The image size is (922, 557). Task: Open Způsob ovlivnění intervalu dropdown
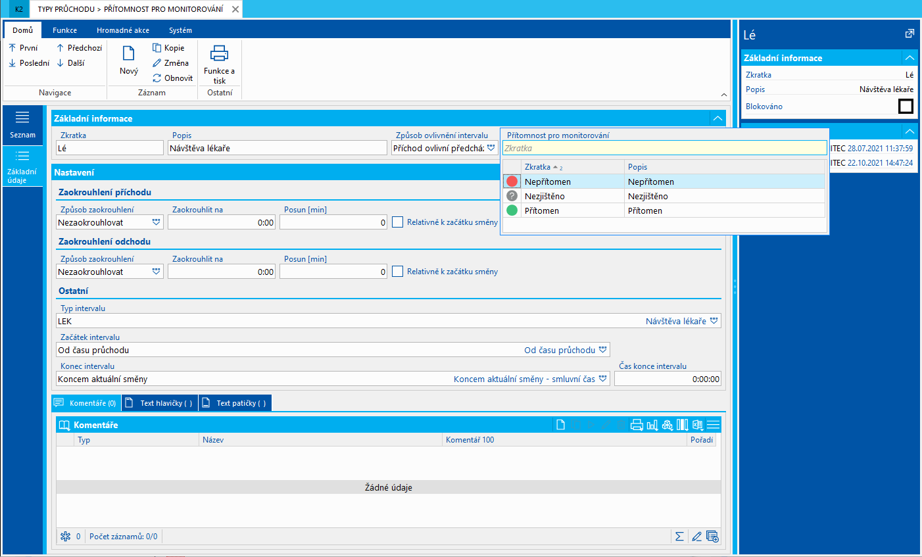[x=491, y=149]
